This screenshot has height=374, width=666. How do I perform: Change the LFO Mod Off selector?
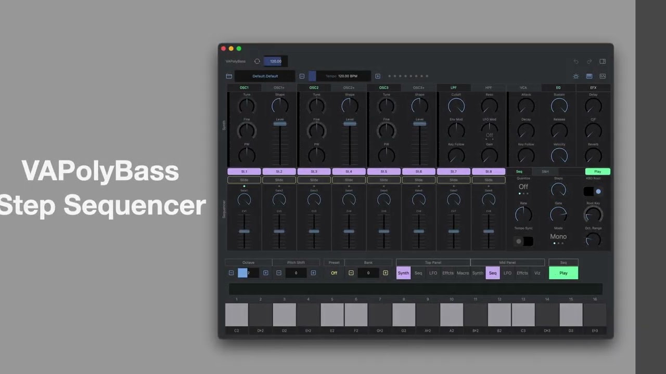(x=489, y=135)
